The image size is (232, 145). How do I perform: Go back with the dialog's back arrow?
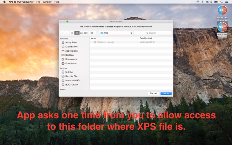point(63,33)
